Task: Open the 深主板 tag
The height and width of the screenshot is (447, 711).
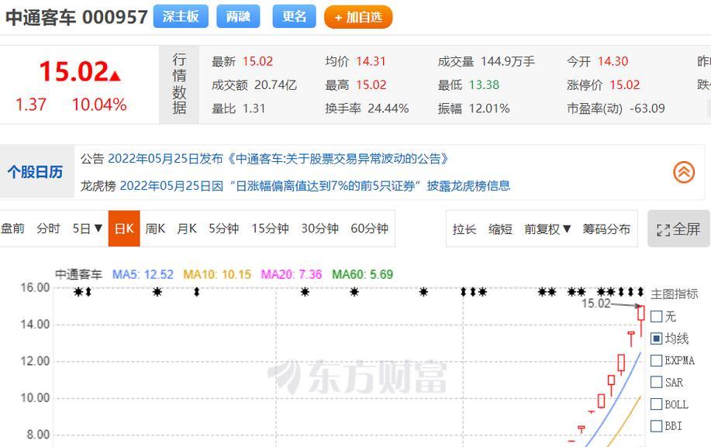Action: click(x=181, y=17)
